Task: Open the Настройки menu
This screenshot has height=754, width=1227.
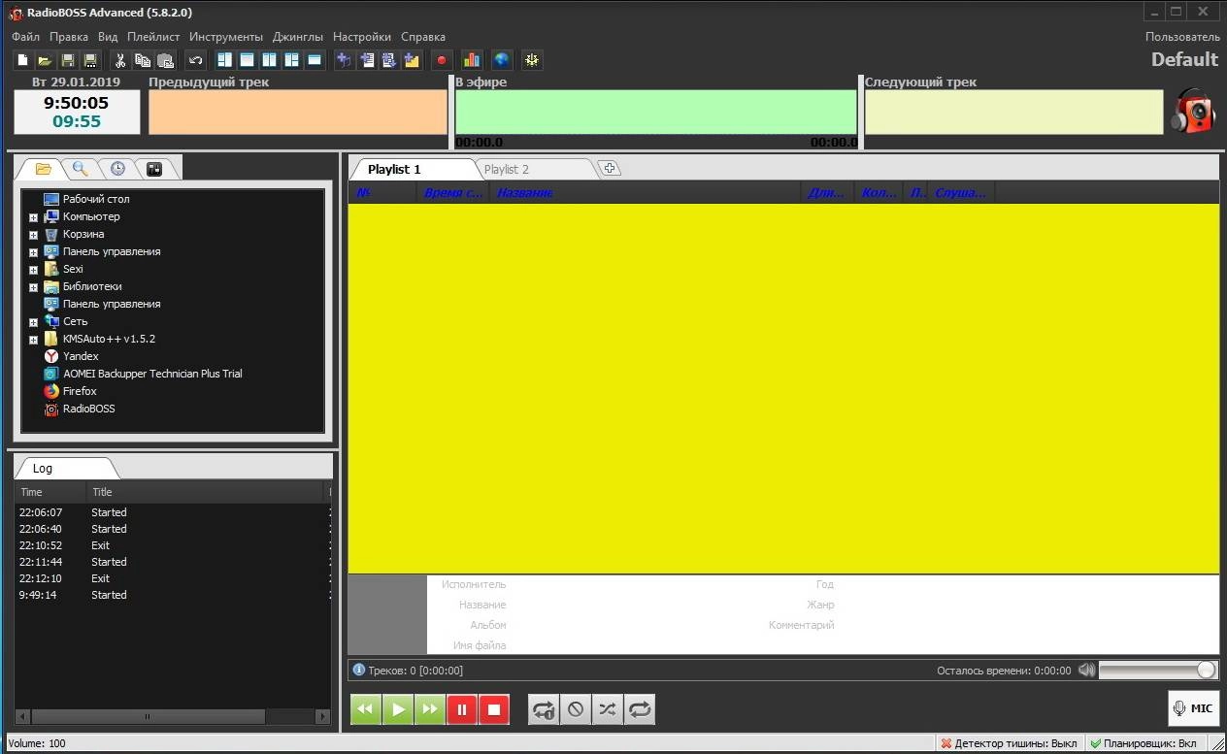Action: (x=362, y=37)
